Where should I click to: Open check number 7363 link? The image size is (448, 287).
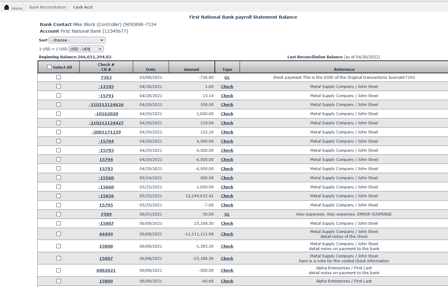(x=106, y=78)
